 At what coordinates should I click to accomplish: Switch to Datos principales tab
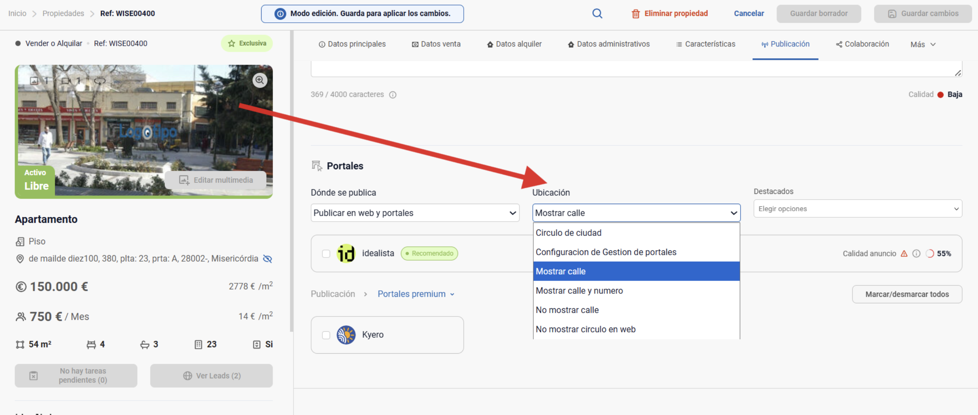click(352, 44)
